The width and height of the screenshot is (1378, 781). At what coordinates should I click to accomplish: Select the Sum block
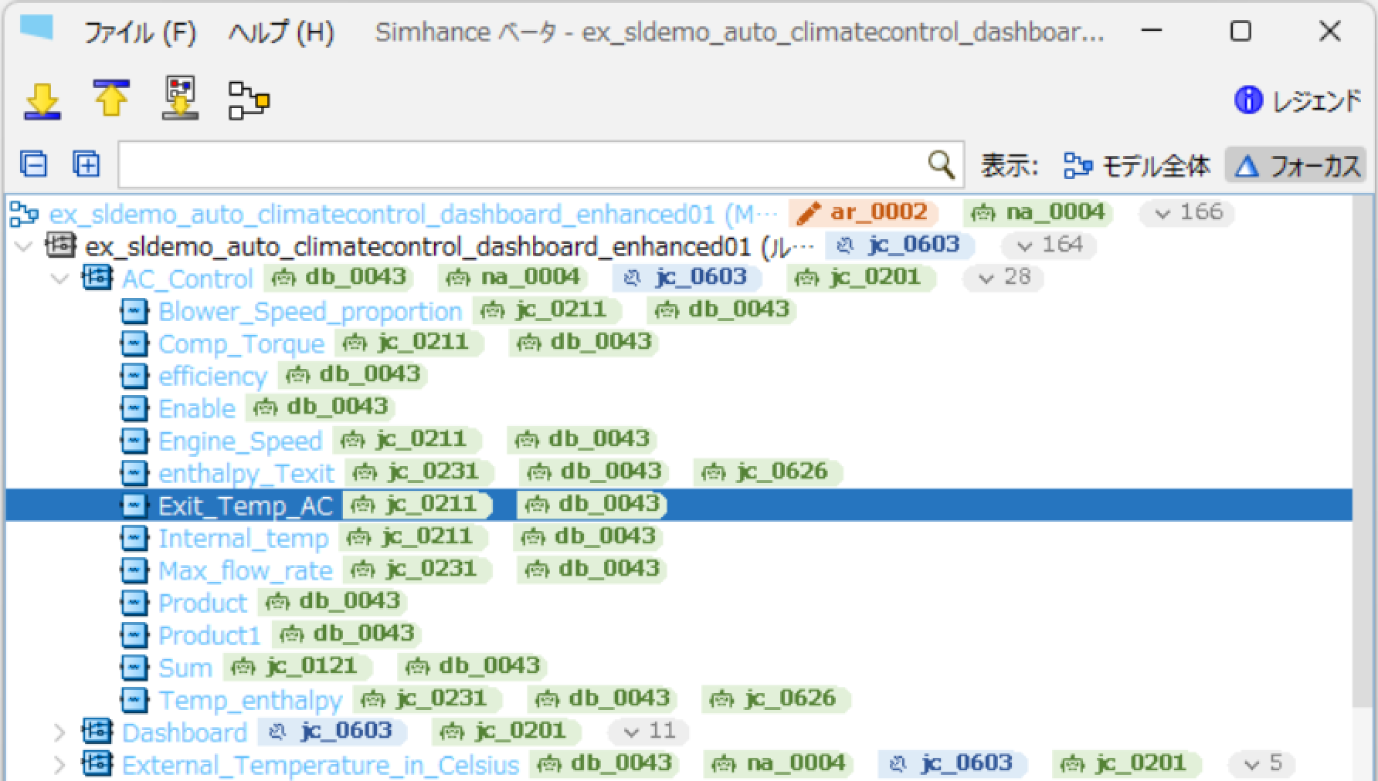[x=185, y=668]
